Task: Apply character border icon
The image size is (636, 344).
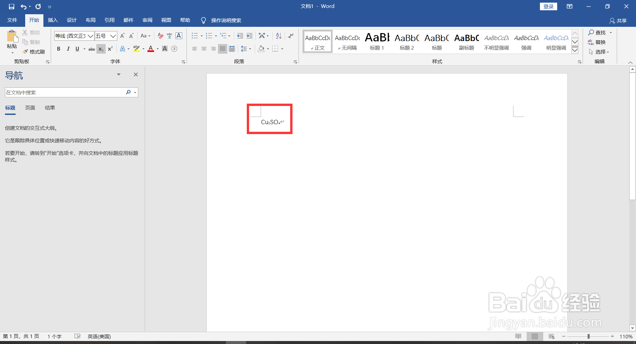Action: (x=179, y=36)
